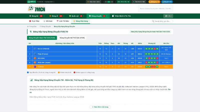Click the Mỹ (USA) team name

41,58
